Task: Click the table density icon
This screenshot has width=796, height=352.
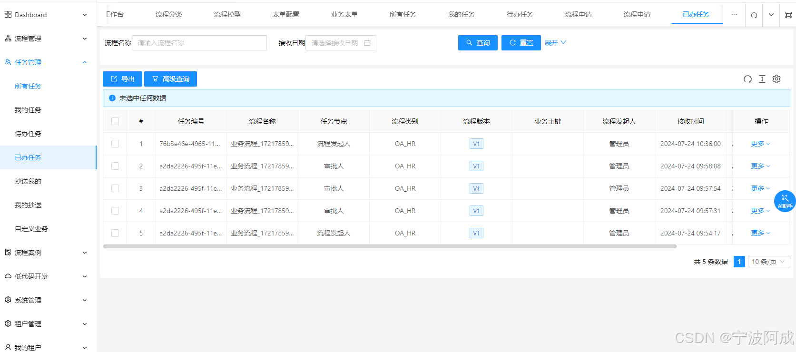Action: [762, 79]
